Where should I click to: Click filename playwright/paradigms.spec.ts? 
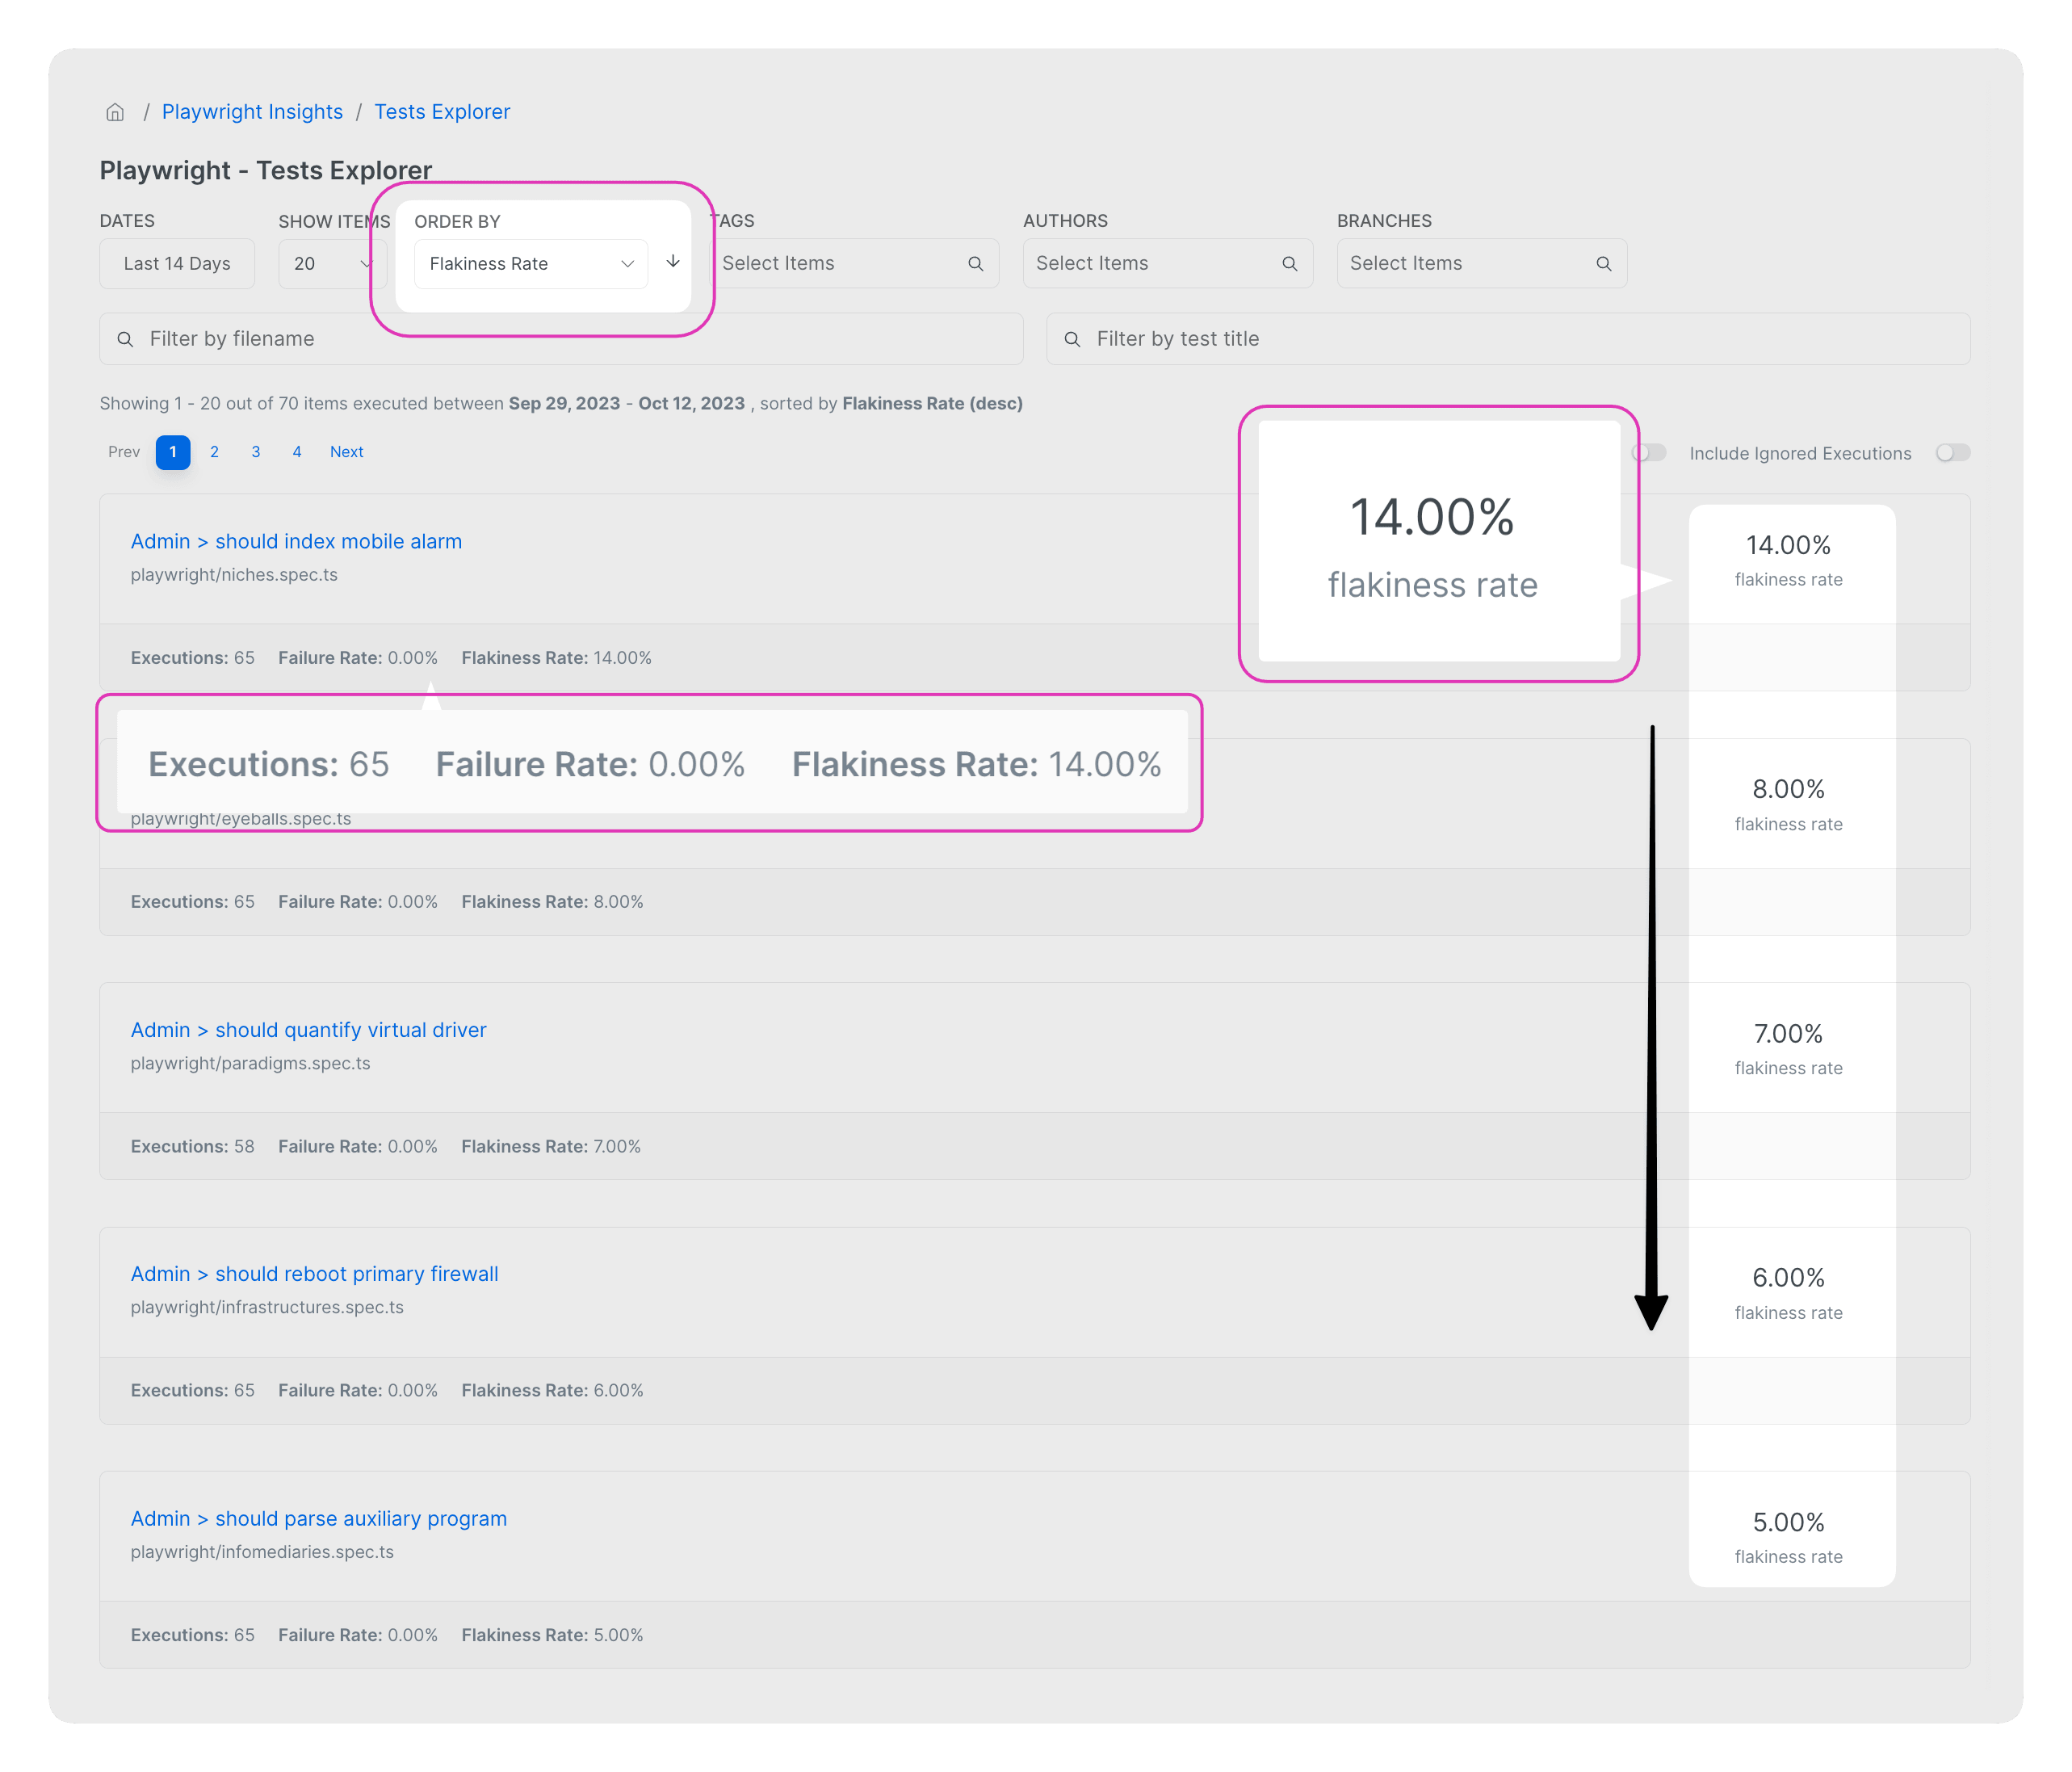coord(250,1063)
